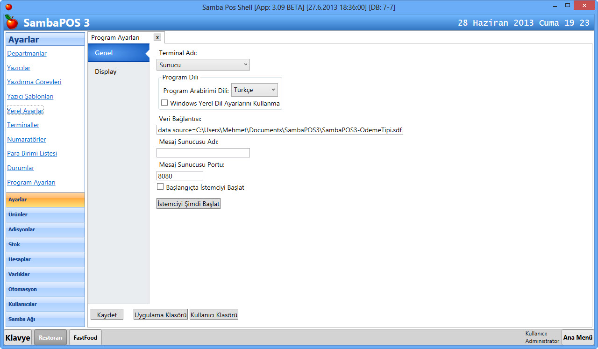Switch to the Genel tab
598x349 pixels.
(104, 53)
